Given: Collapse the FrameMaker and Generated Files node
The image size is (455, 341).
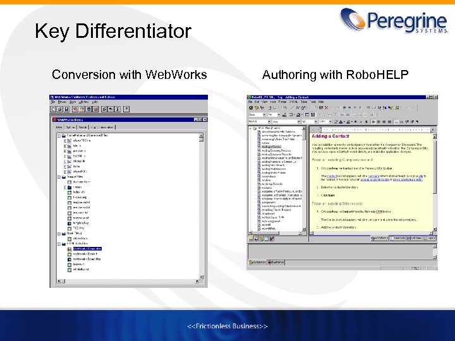Looking at the screenshot, I should click(x=59, y=135).
